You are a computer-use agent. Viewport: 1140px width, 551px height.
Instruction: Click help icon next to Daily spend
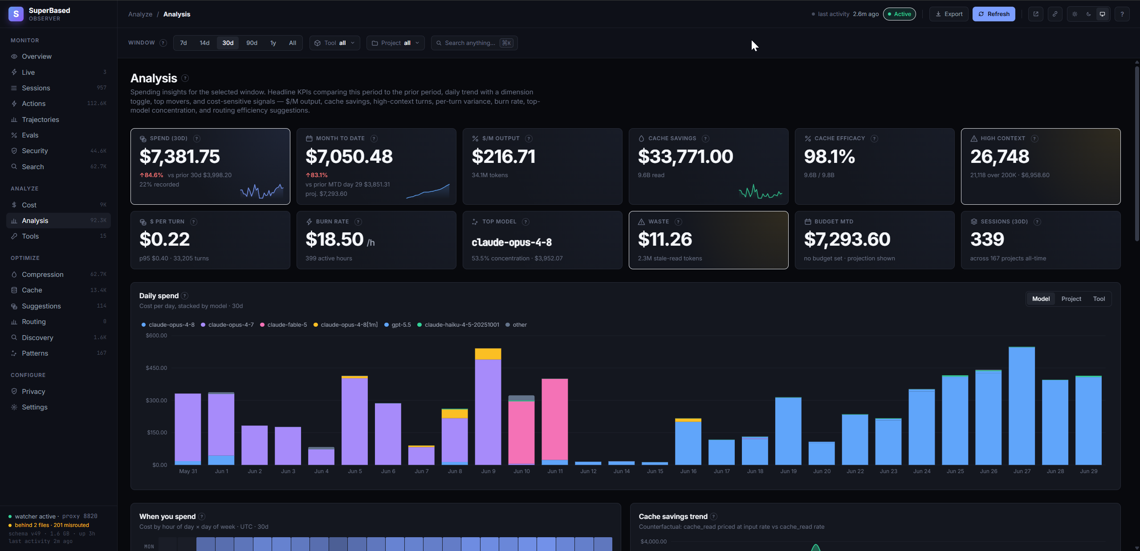185,296
